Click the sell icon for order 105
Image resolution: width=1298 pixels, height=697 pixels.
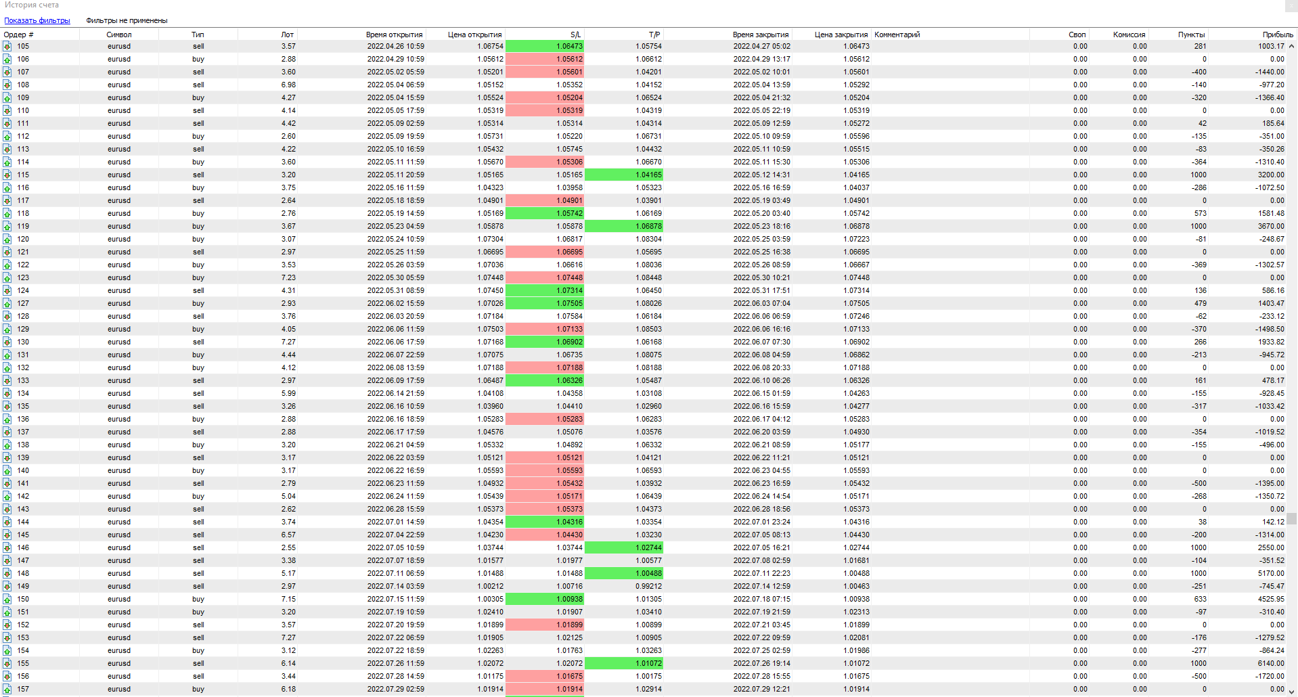click(7, 47)
